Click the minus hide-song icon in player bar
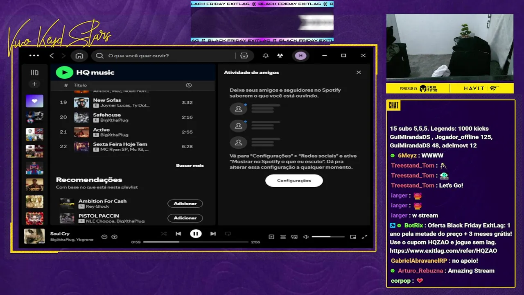The height and width of the screenshot is (295, 524). pyautogui.click(x=104, y=237)
